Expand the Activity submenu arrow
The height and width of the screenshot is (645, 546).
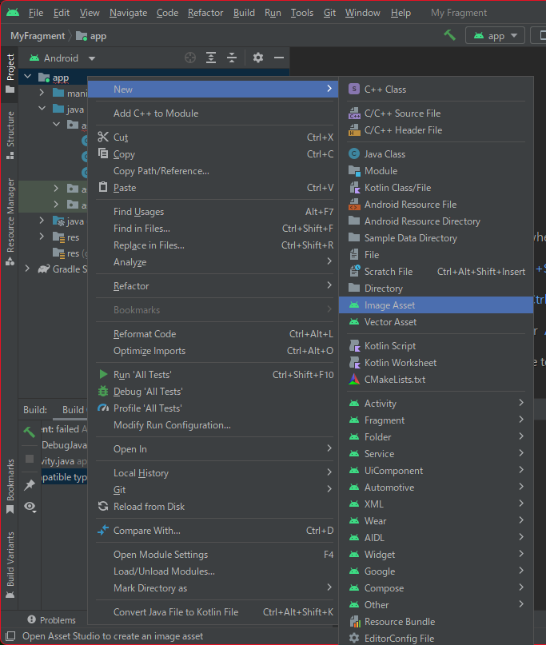[521, 404]
